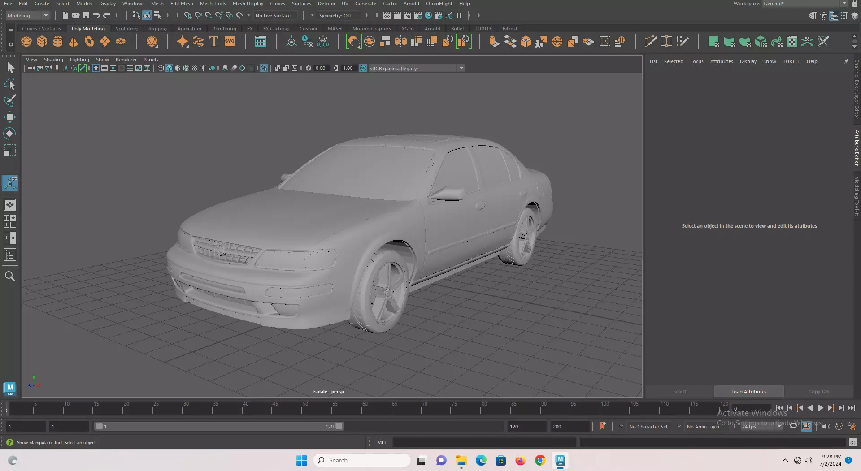Screen dimensions: 861x471
Task: Create polygon Type text tool
Action: (214, 42)
